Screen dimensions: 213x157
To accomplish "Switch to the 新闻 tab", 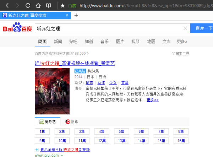I will point(58,42).
